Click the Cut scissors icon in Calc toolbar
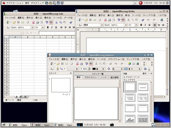The height and width of the screenshot is (128, 171). 57,22
